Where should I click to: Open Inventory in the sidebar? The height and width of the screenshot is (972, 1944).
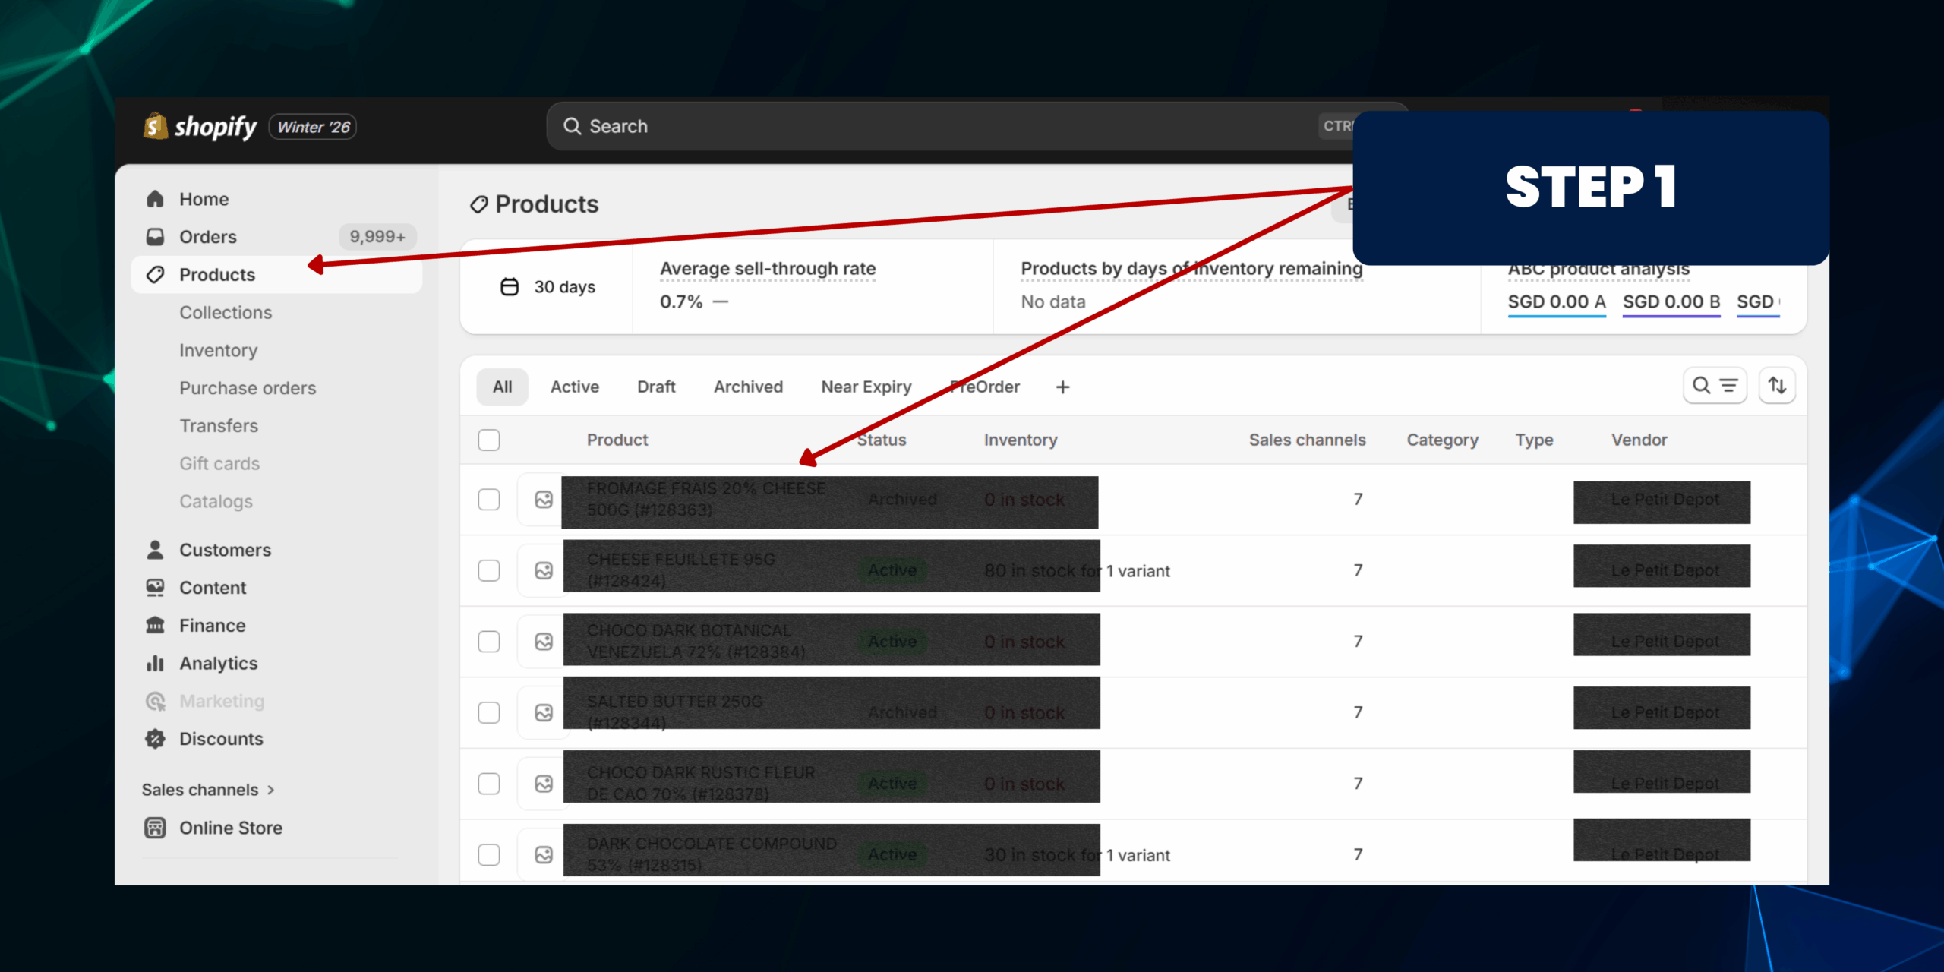coord(218,350)
